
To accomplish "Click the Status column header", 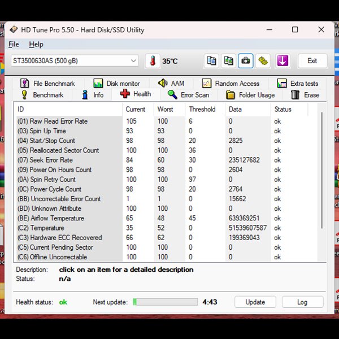I will coord(289,110).
